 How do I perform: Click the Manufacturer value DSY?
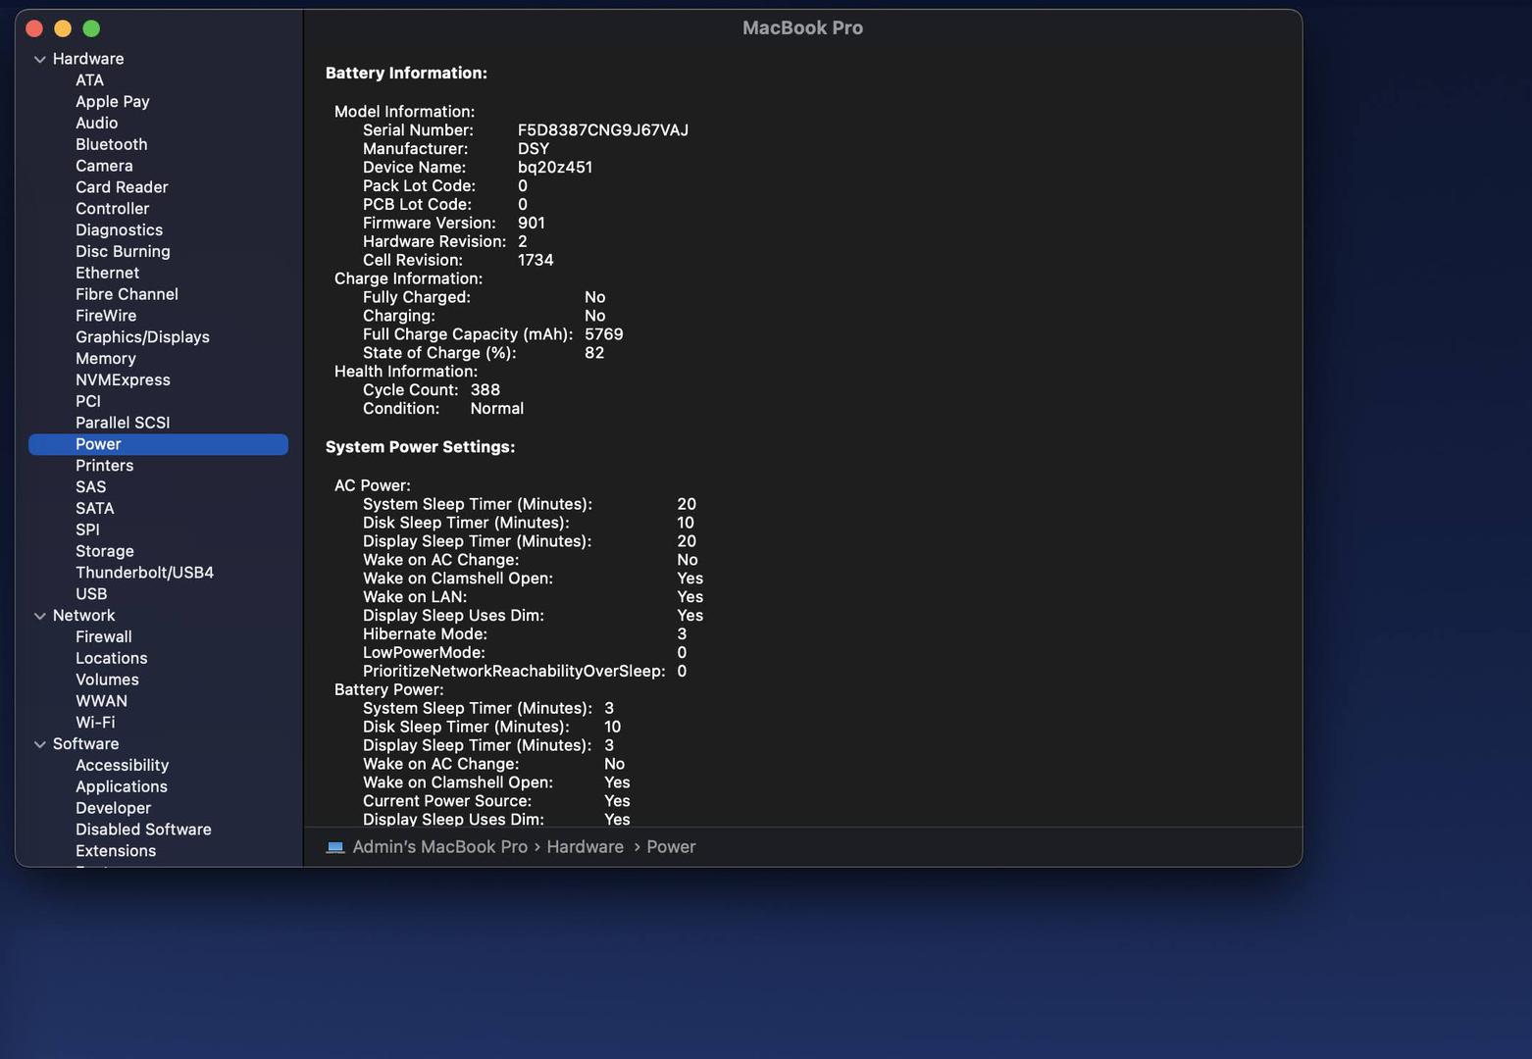pos(534,149)
